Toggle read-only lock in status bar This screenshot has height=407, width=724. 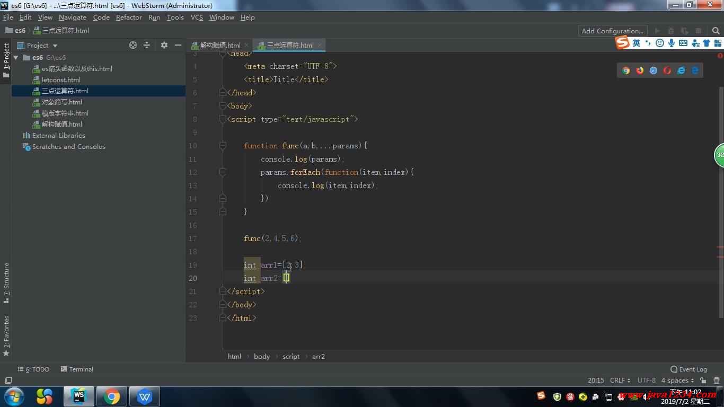coord(703,381)
